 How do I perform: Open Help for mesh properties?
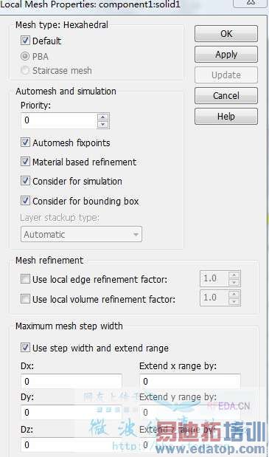[226, 117]
